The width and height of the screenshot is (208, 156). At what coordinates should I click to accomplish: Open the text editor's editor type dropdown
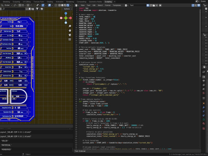pyautogui.click(x=77, y=5)
